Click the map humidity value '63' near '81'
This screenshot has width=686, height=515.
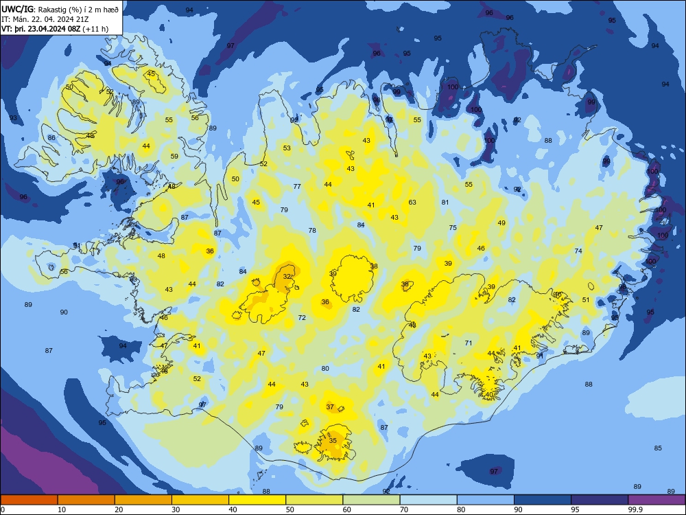point(412,203)
